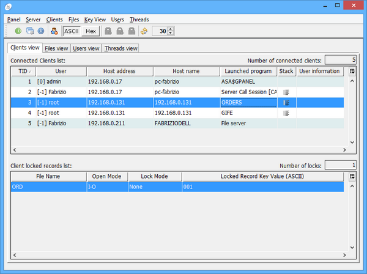The image size is (367, 274).
Task: Toggle ASCII key display mode
Action: click(72, 31)
